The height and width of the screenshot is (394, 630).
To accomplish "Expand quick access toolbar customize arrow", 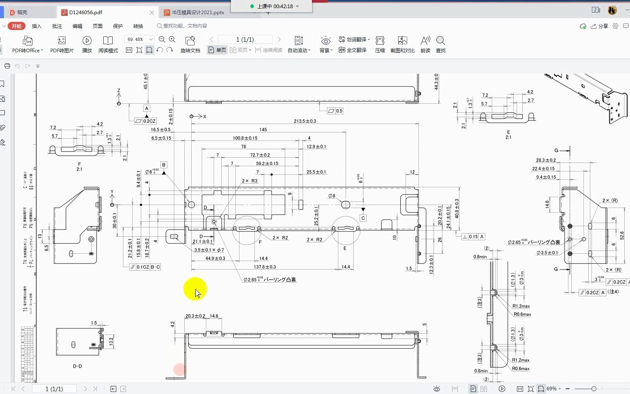I will (38, 66).
